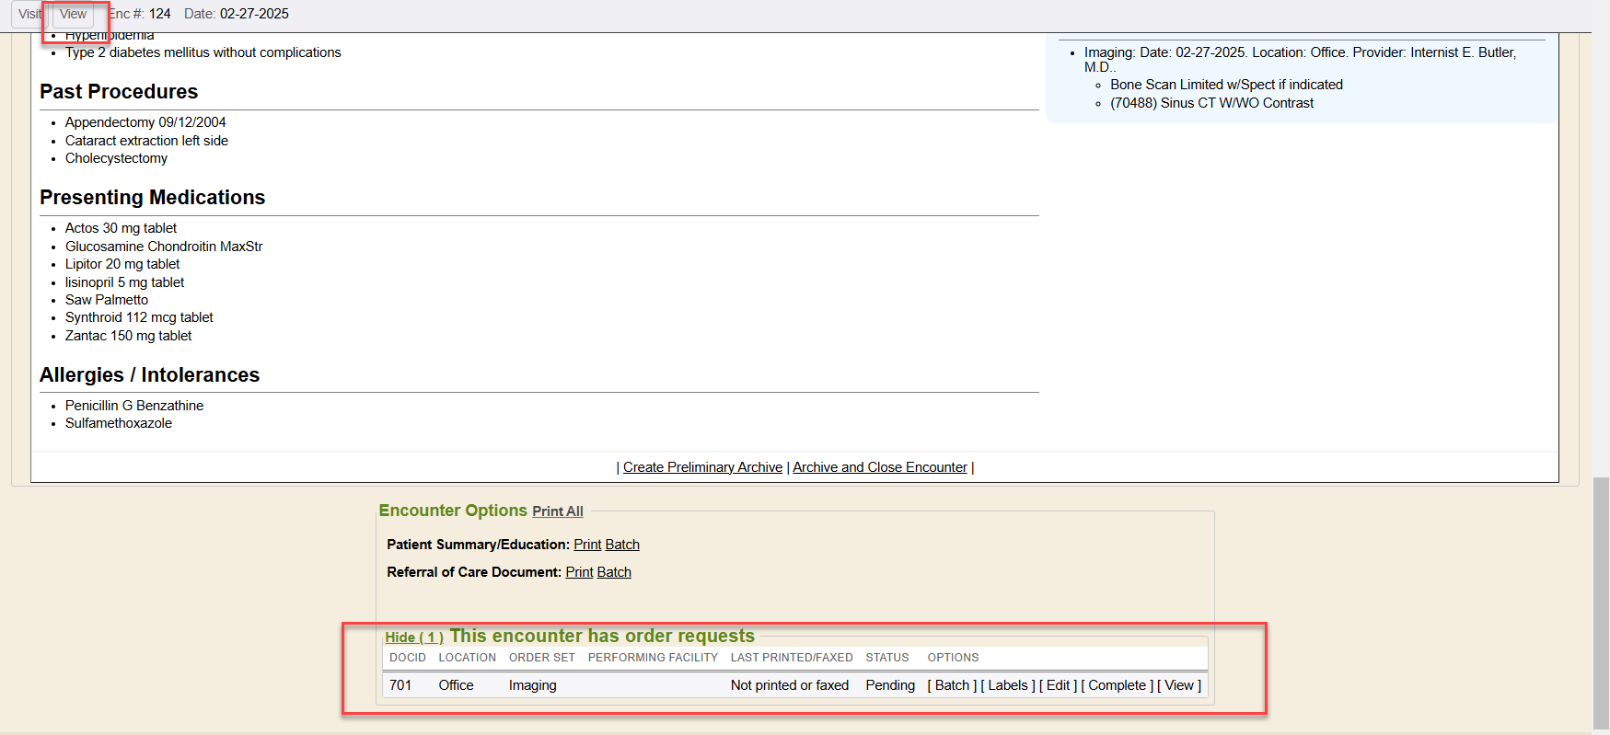Edit the pending Imaging order

(x=1058, y=685)
